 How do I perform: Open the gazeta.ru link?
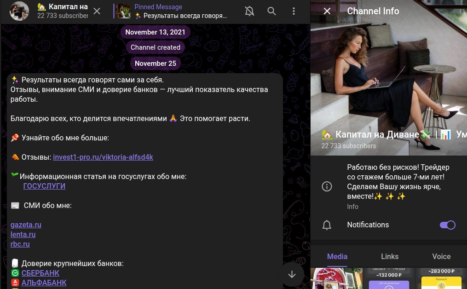click(26, 225)
